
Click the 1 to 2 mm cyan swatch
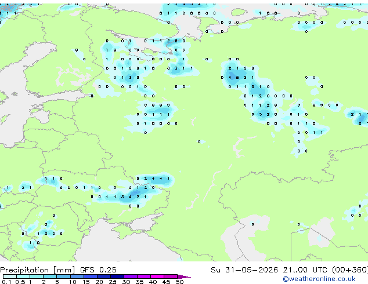coord(37,276)
